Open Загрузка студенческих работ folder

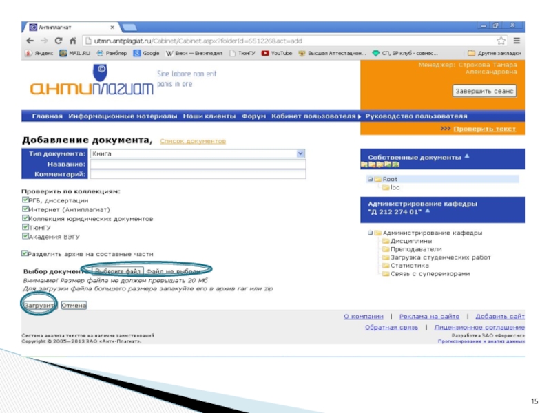click(437, 257)
